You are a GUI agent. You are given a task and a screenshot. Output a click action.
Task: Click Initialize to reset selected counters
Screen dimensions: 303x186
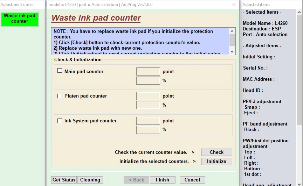pyautogui.click(x=216, y=161)
